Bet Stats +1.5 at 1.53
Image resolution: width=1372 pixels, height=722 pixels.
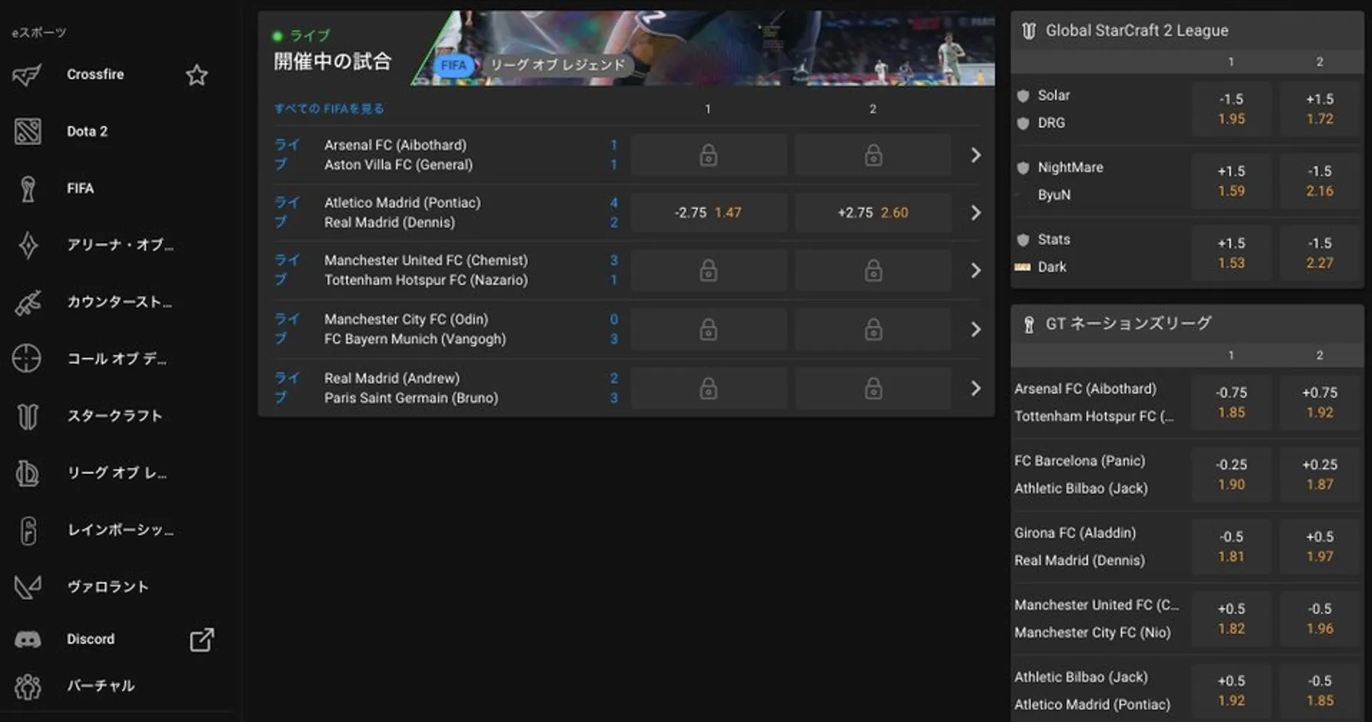[x=1231, y=253]
